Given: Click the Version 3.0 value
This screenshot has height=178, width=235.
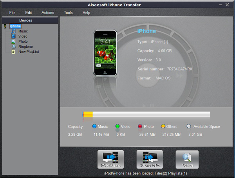Looking at the screenshot, I should tap(158, 60).
